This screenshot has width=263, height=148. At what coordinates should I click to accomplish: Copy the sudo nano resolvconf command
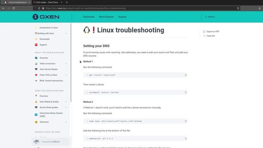click(x=186, y=121)
